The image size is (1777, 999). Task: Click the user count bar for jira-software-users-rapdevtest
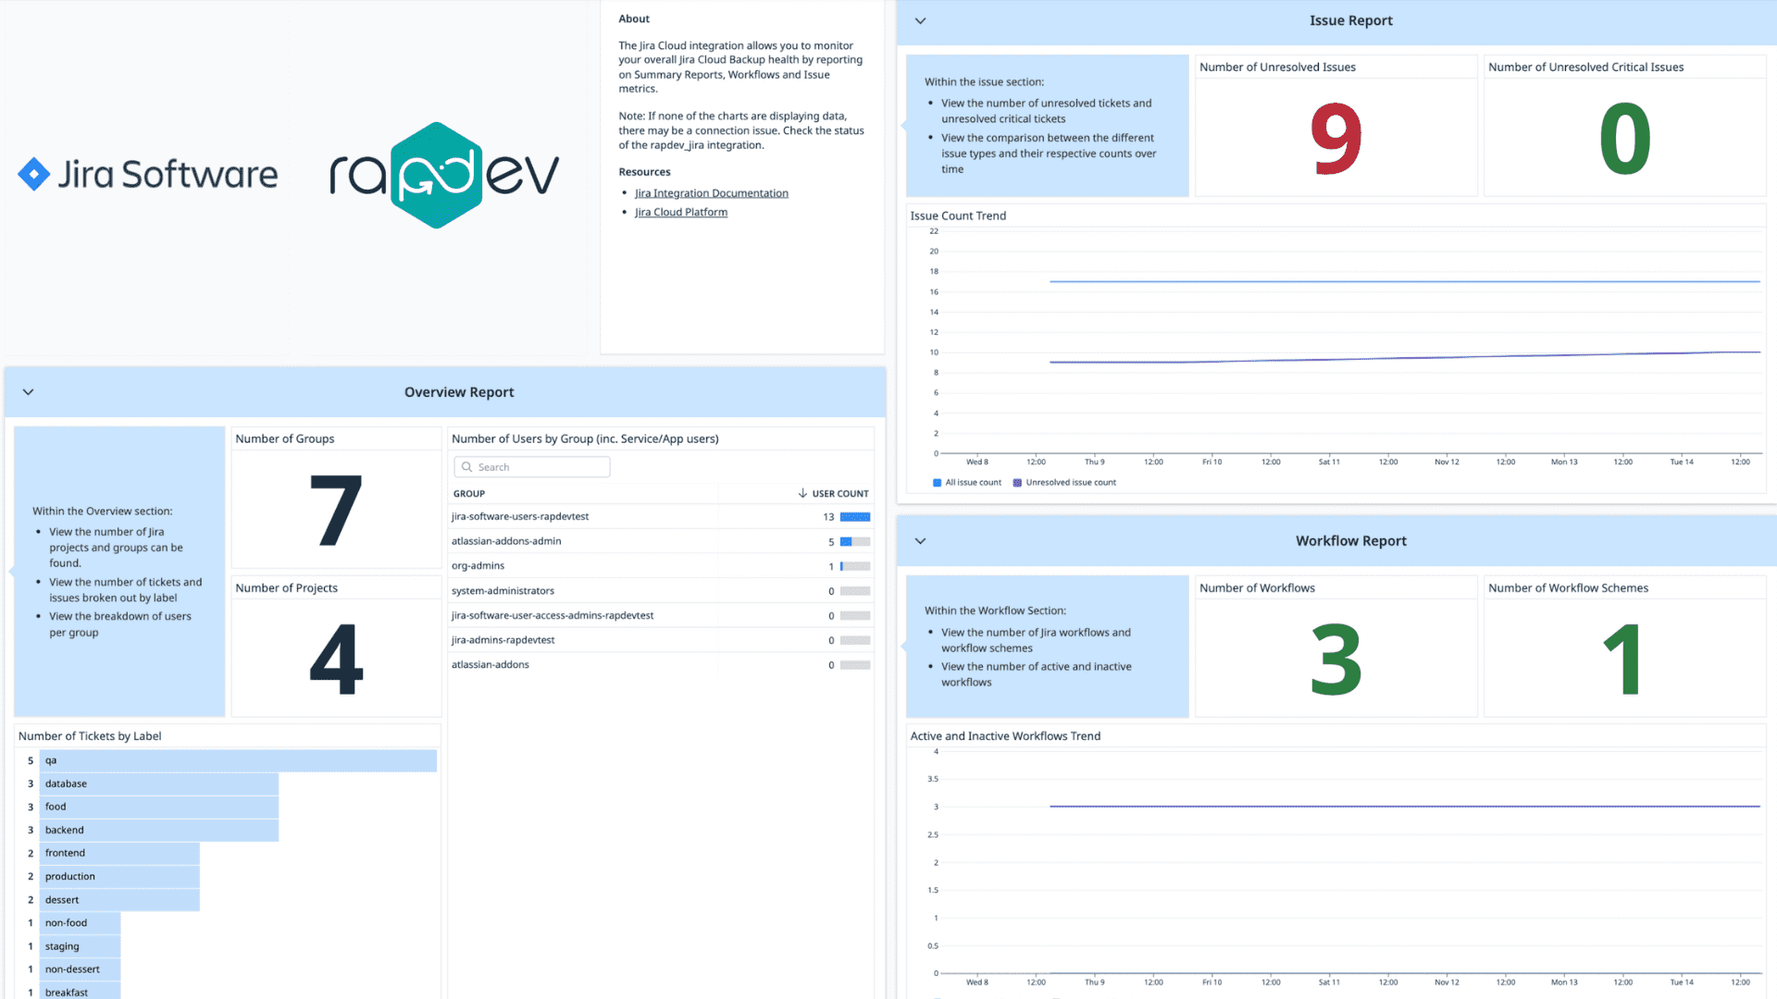click(855, 517)
